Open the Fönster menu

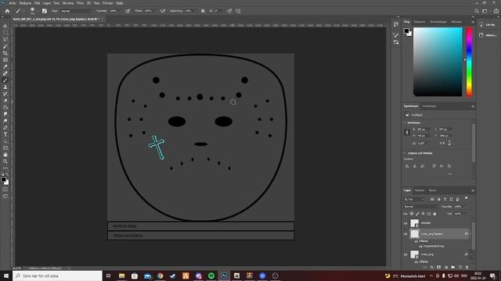coord(108,3)
